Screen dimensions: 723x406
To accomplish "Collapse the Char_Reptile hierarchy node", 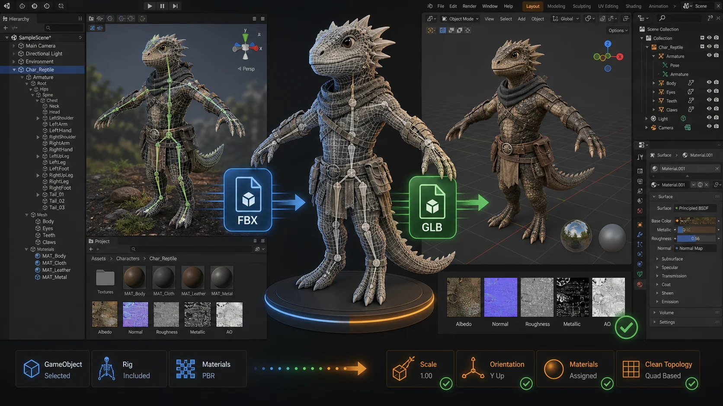I will point(14,69).
